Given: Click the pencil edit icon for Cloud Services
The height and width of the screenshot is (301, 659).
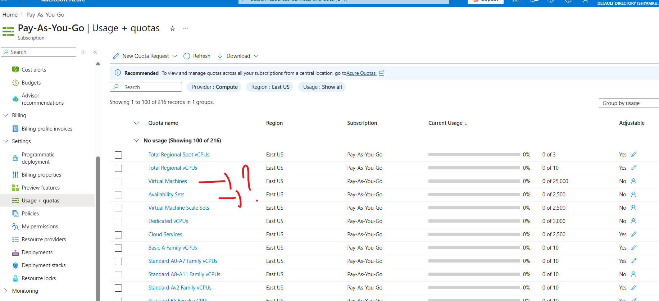Looking at the screenshot, I should 634,234.
